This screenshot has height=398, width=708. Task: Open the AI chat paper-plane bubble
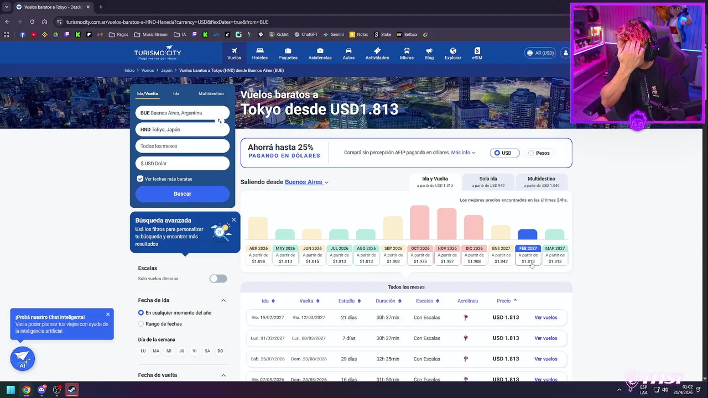(x=23, y=359)
